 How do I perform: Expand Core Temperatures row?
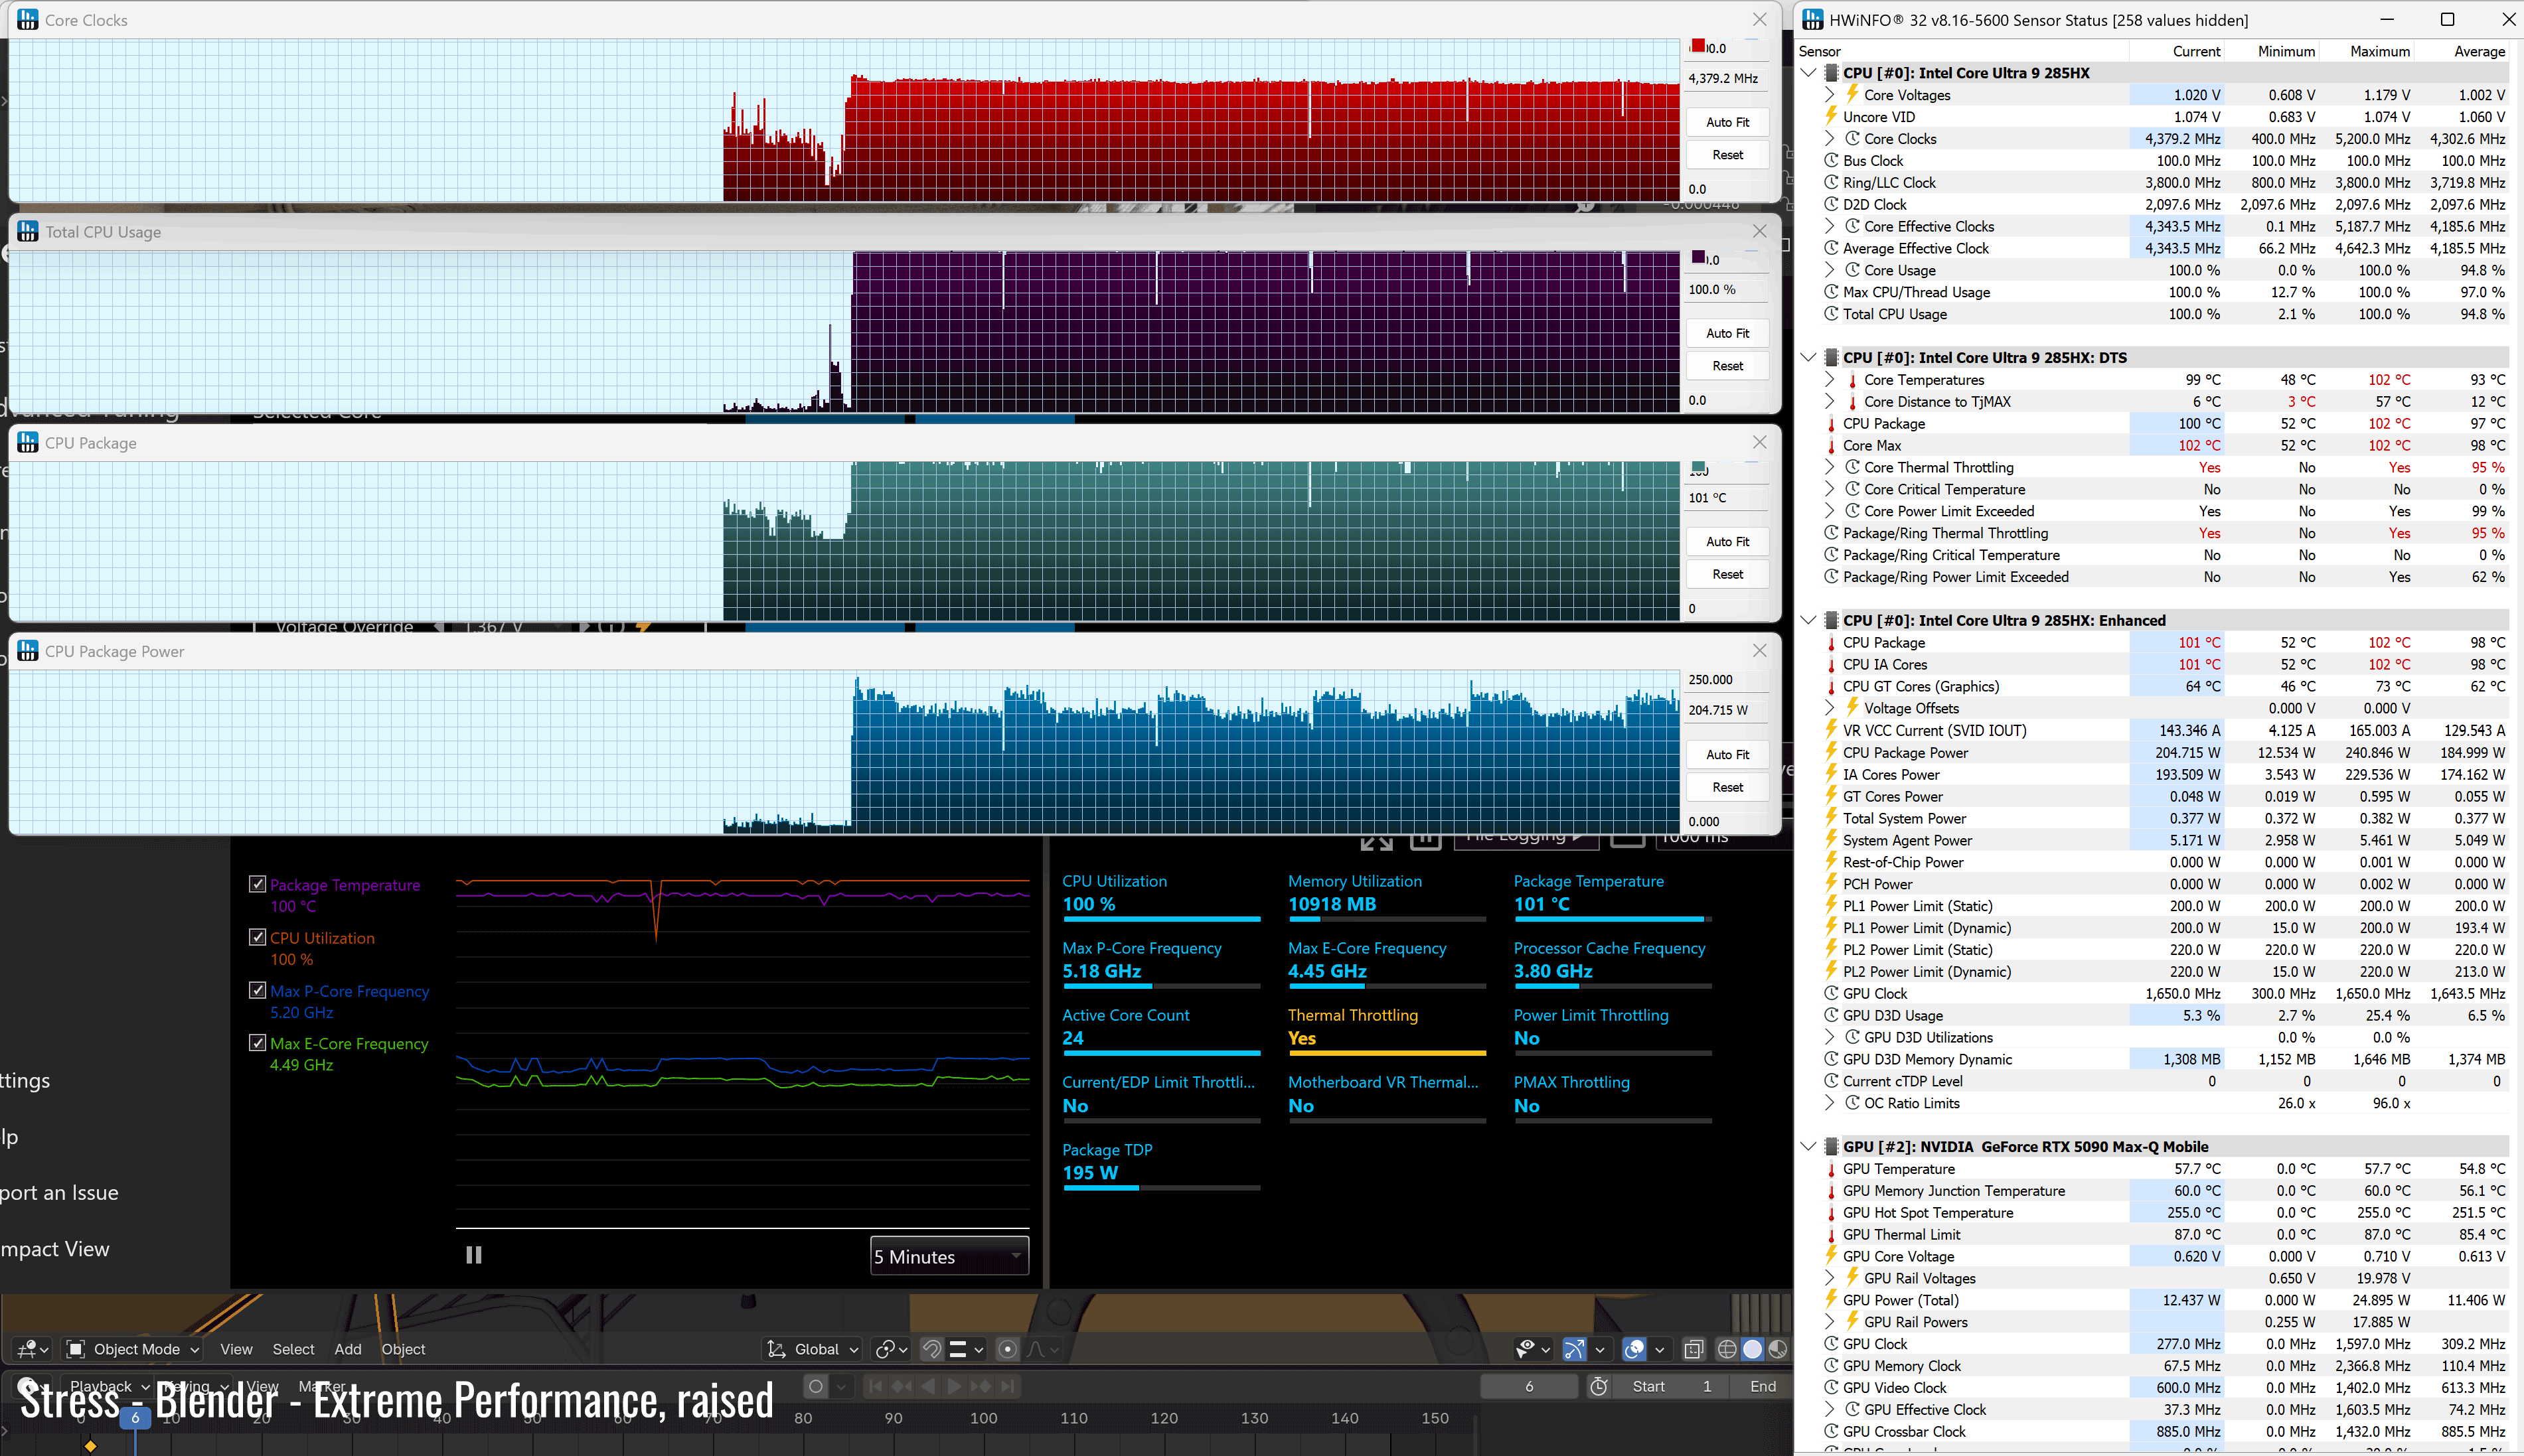[x=1829, y=380]
